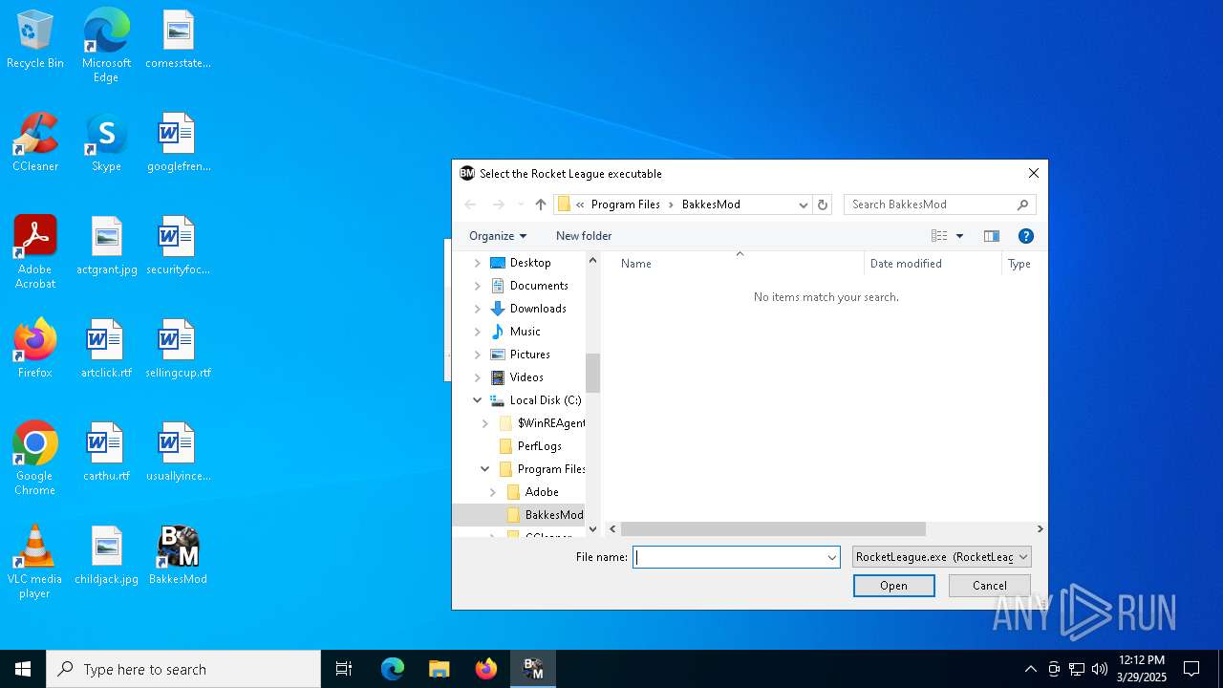
Task: Select the googlefren document icon
Action: pos(178,143)
